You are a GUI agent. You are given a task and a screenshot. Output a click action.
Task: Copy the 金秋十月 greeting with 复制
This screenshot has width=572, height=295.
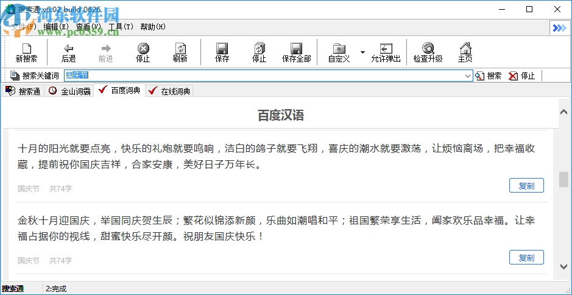pyautogui.click(x=526, y=257)
